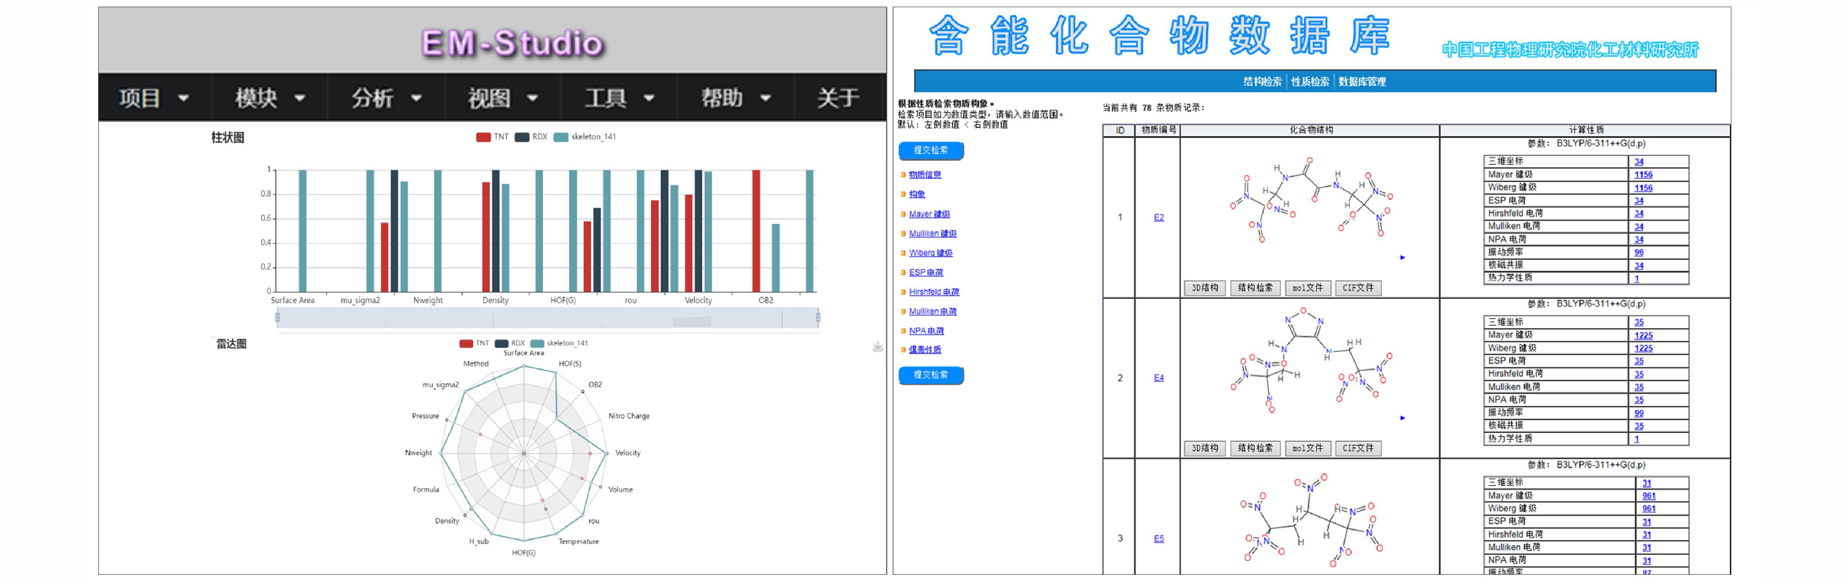This screenshot has height=580, width=1847.
Task: Expand the 分析 menu dropdown arrow
Action: pos(416,98)
